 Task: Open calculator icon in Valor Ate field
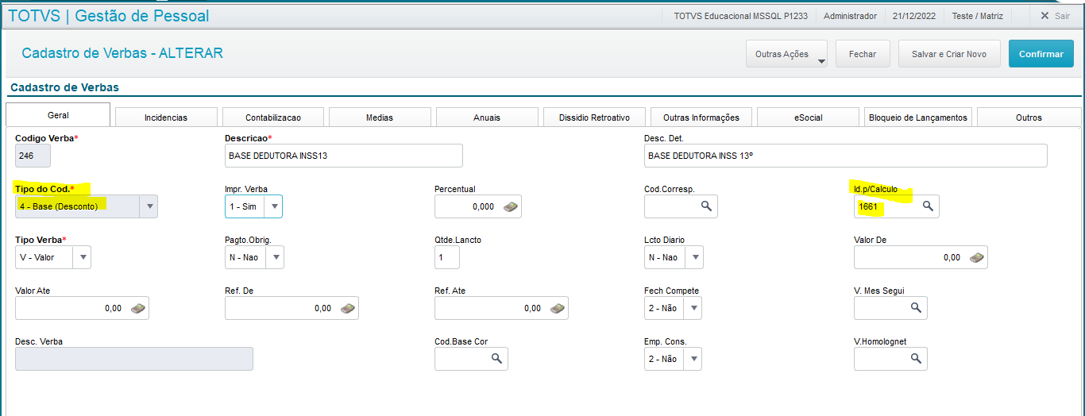click(x=137, y=308)
